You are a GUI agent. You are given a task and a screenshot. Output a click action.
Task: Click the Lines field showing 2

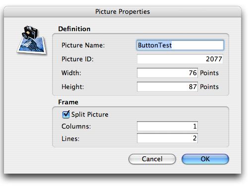[x=167, y=138]
